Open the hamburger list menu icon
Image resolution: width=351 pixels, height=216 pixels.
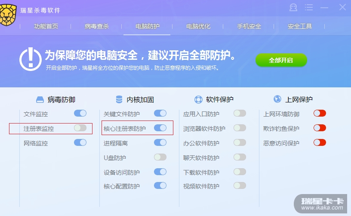309,7
